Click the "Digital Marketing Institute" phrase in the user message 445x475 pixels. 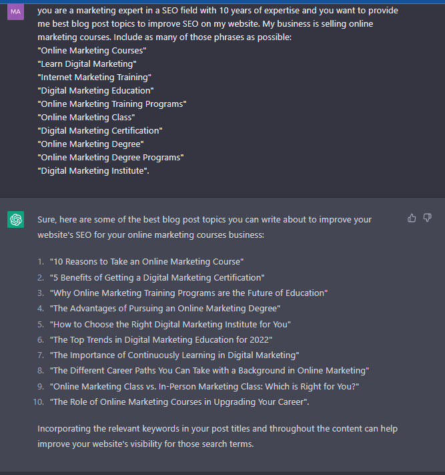[x=93, y=170]
